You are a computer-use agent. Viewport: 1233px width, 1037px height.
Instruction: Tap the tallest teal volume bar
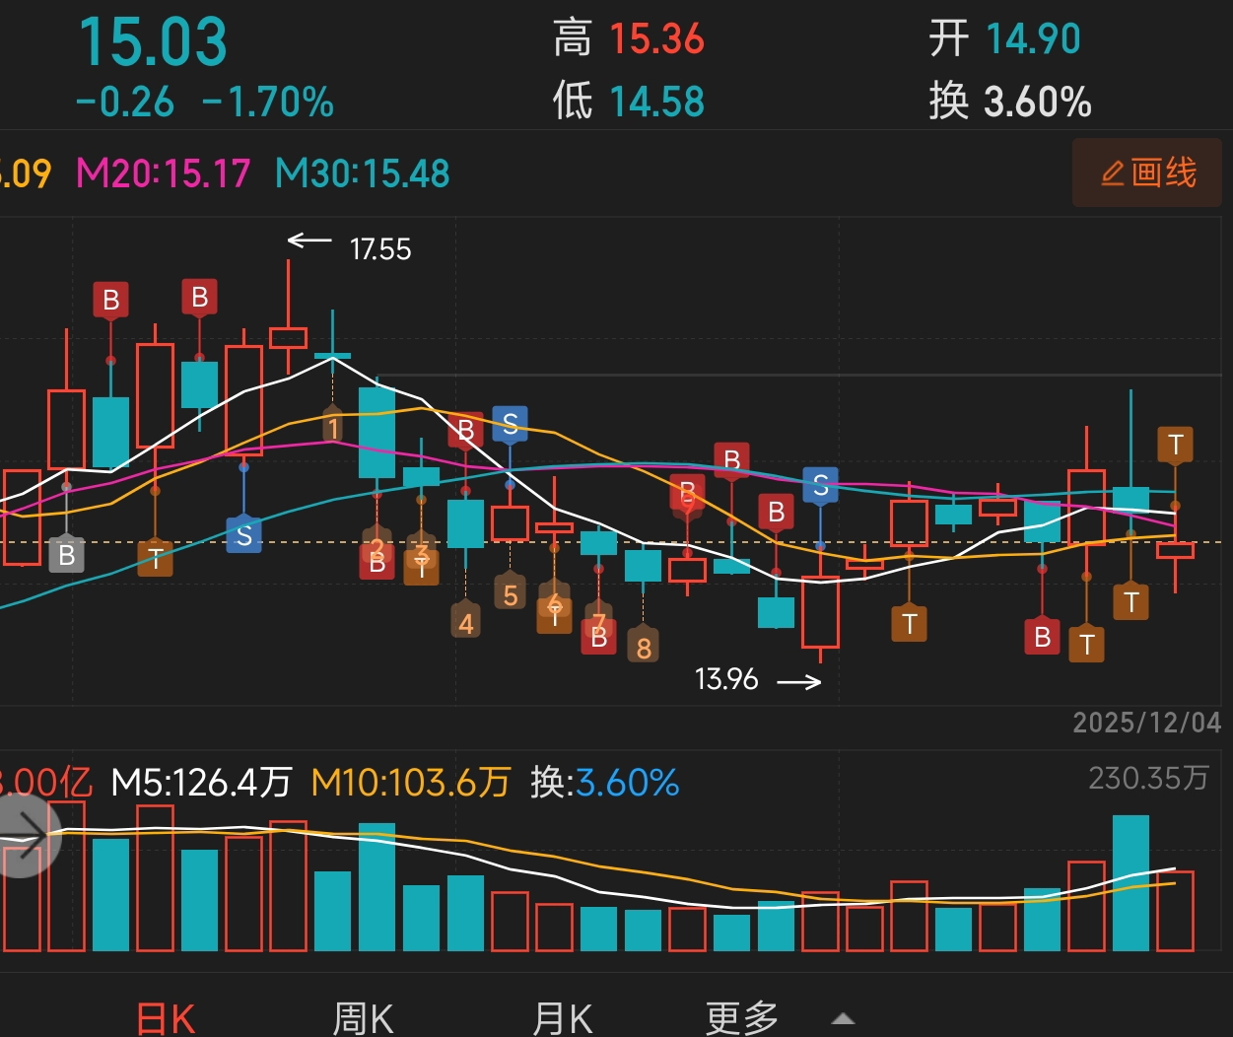tap(1130, 882)
